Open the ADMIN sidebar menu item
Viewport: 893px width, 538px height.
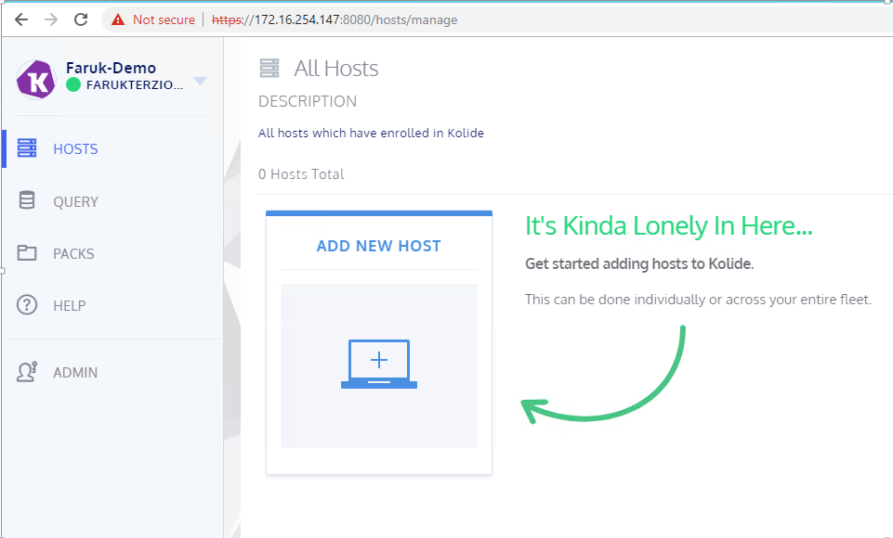pos(75,373)
